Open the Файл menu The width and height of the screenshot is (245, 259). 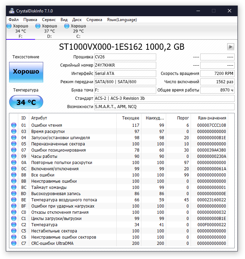(x=13, y=20)
